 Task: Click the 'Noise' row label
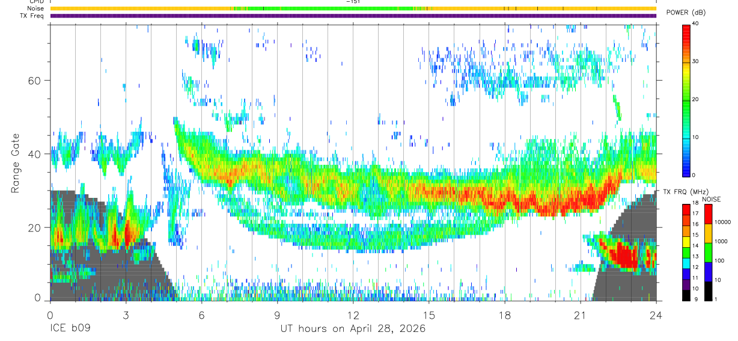35,8
